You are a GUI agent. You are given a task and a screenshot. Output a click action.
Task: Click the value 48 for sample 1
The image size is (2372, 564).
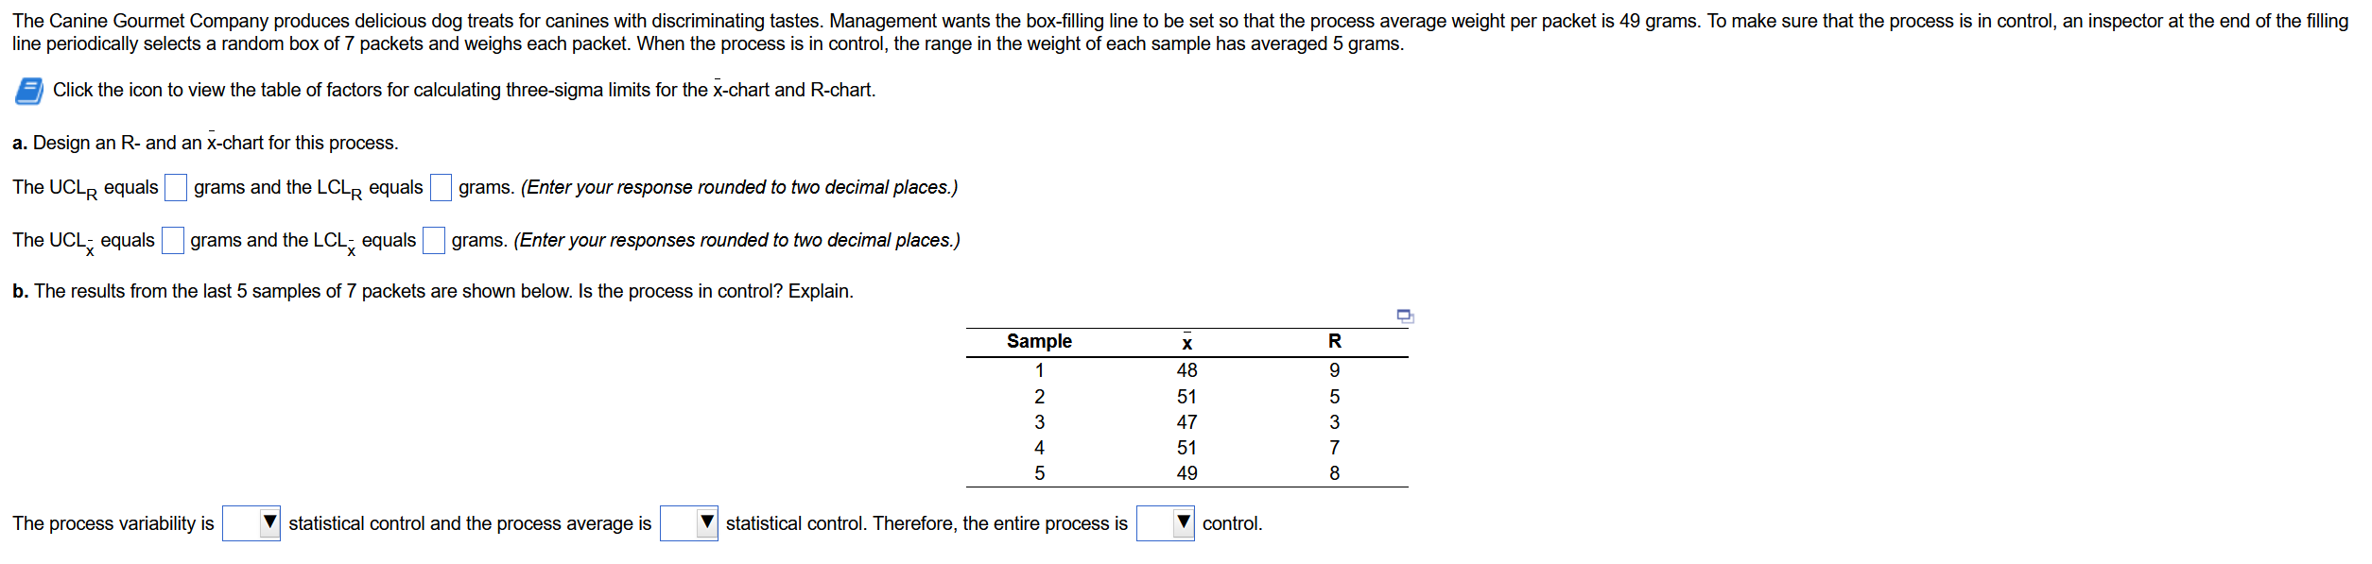pyautogui.click(x=1188, y=370)
